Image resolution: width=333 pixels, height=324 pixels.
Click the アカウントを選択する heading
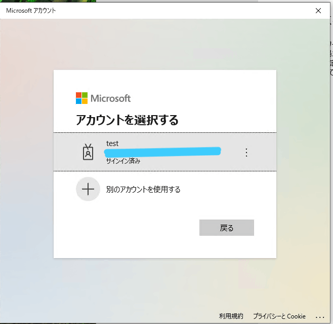(127, 120)
